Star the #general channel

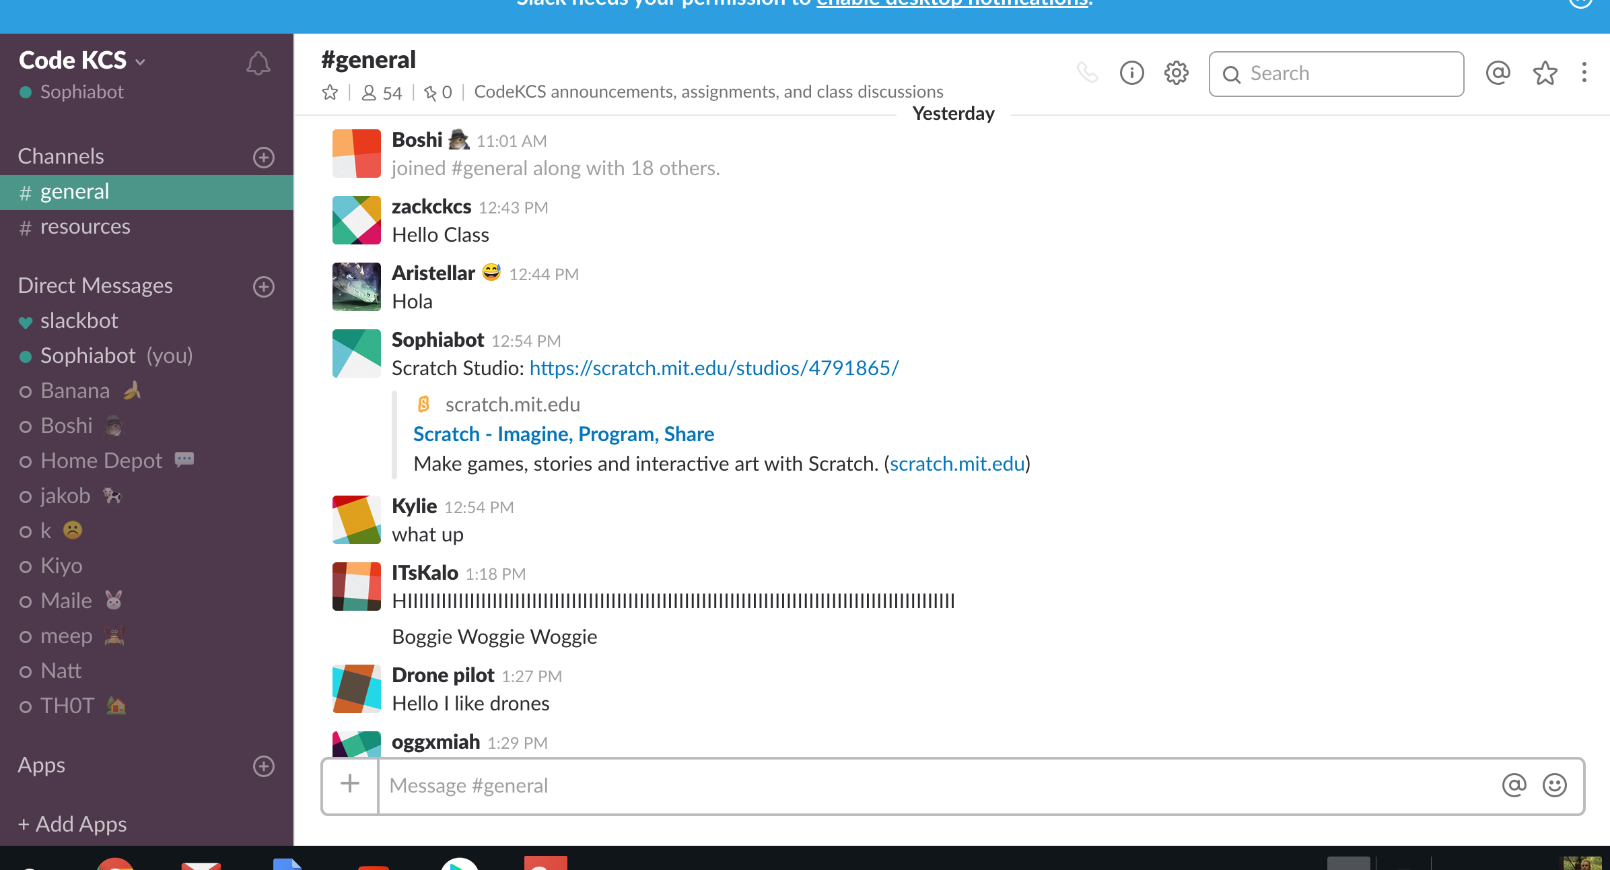330,92
